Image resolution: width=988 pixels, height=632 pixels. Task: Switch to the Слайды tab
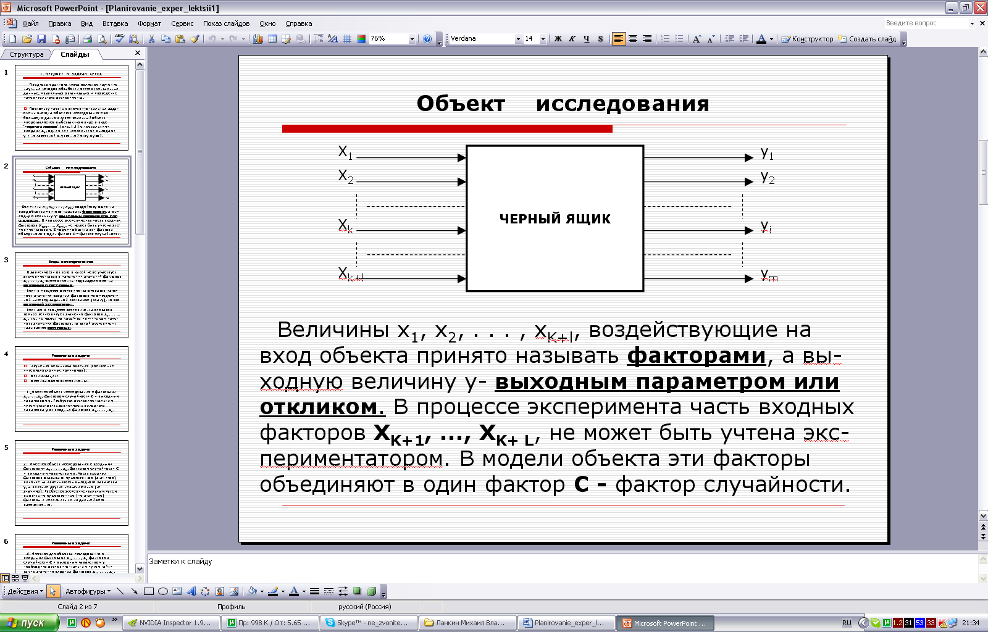(x=75, y=54)
